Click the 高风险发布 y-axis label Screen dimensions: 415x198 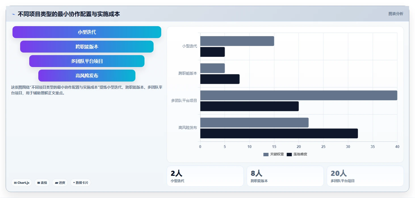pos(188,128)
